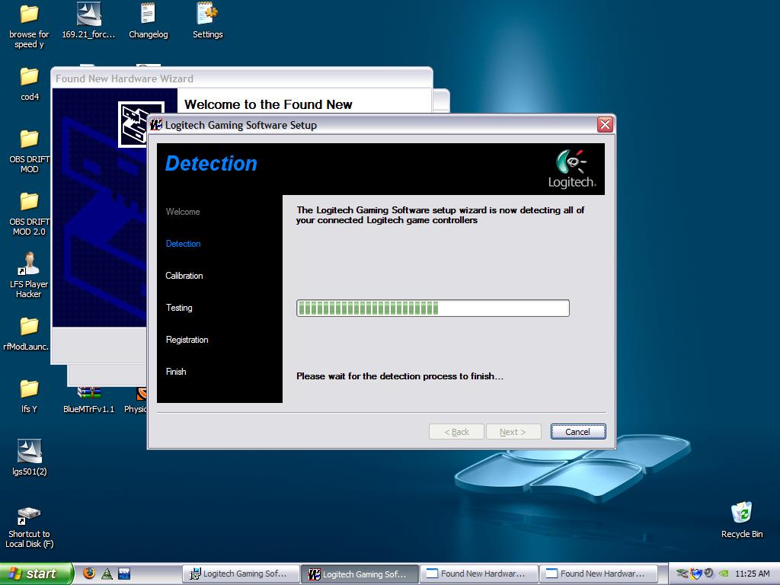Screen dimensions: 780x585
Task: Click the Cancel button
Action: [x=578, y=432]
